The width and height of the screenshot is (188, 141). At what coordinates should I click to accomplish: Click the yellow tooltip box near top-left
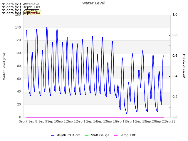(32, 12)
